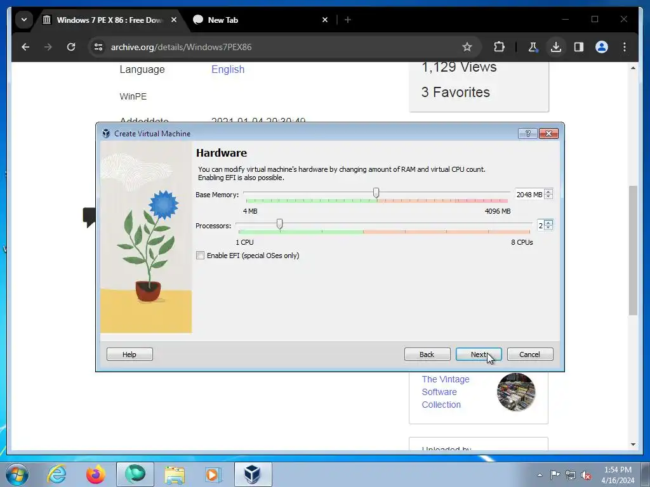Launch Internet Explorer from taskbar

[x=56, y=474]
